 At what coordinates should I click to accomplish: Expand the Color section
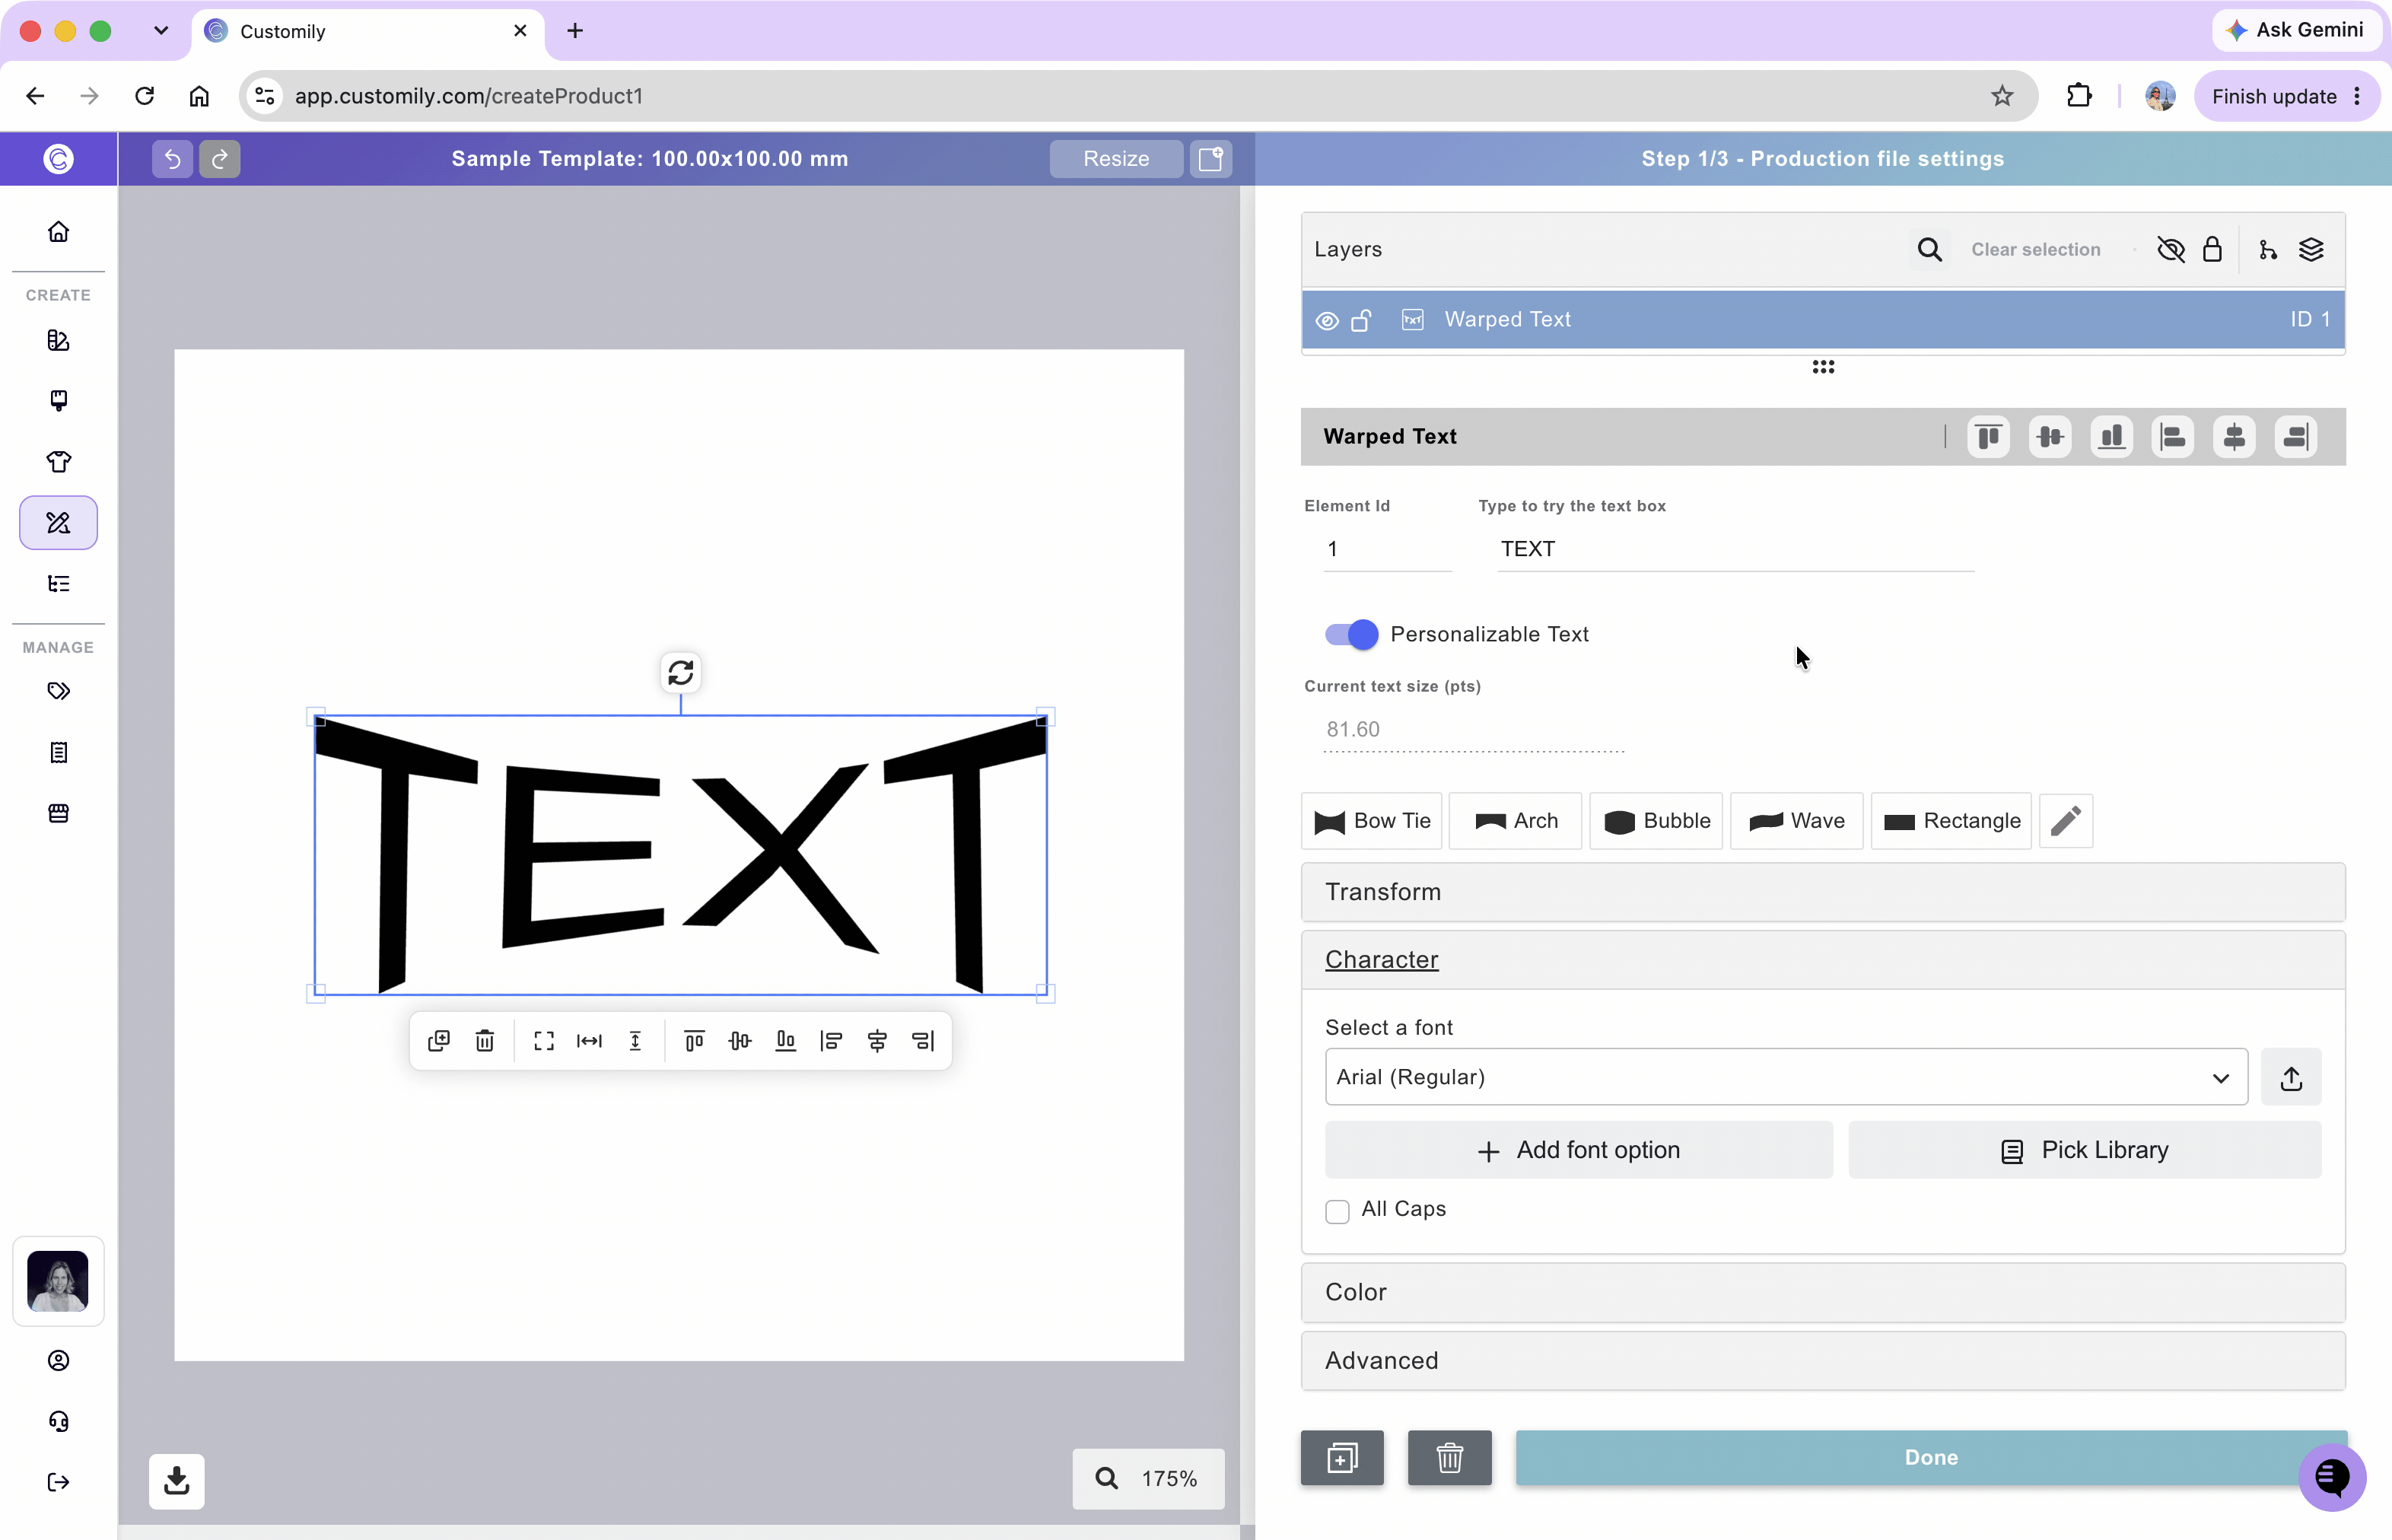pos(1822,1293)
